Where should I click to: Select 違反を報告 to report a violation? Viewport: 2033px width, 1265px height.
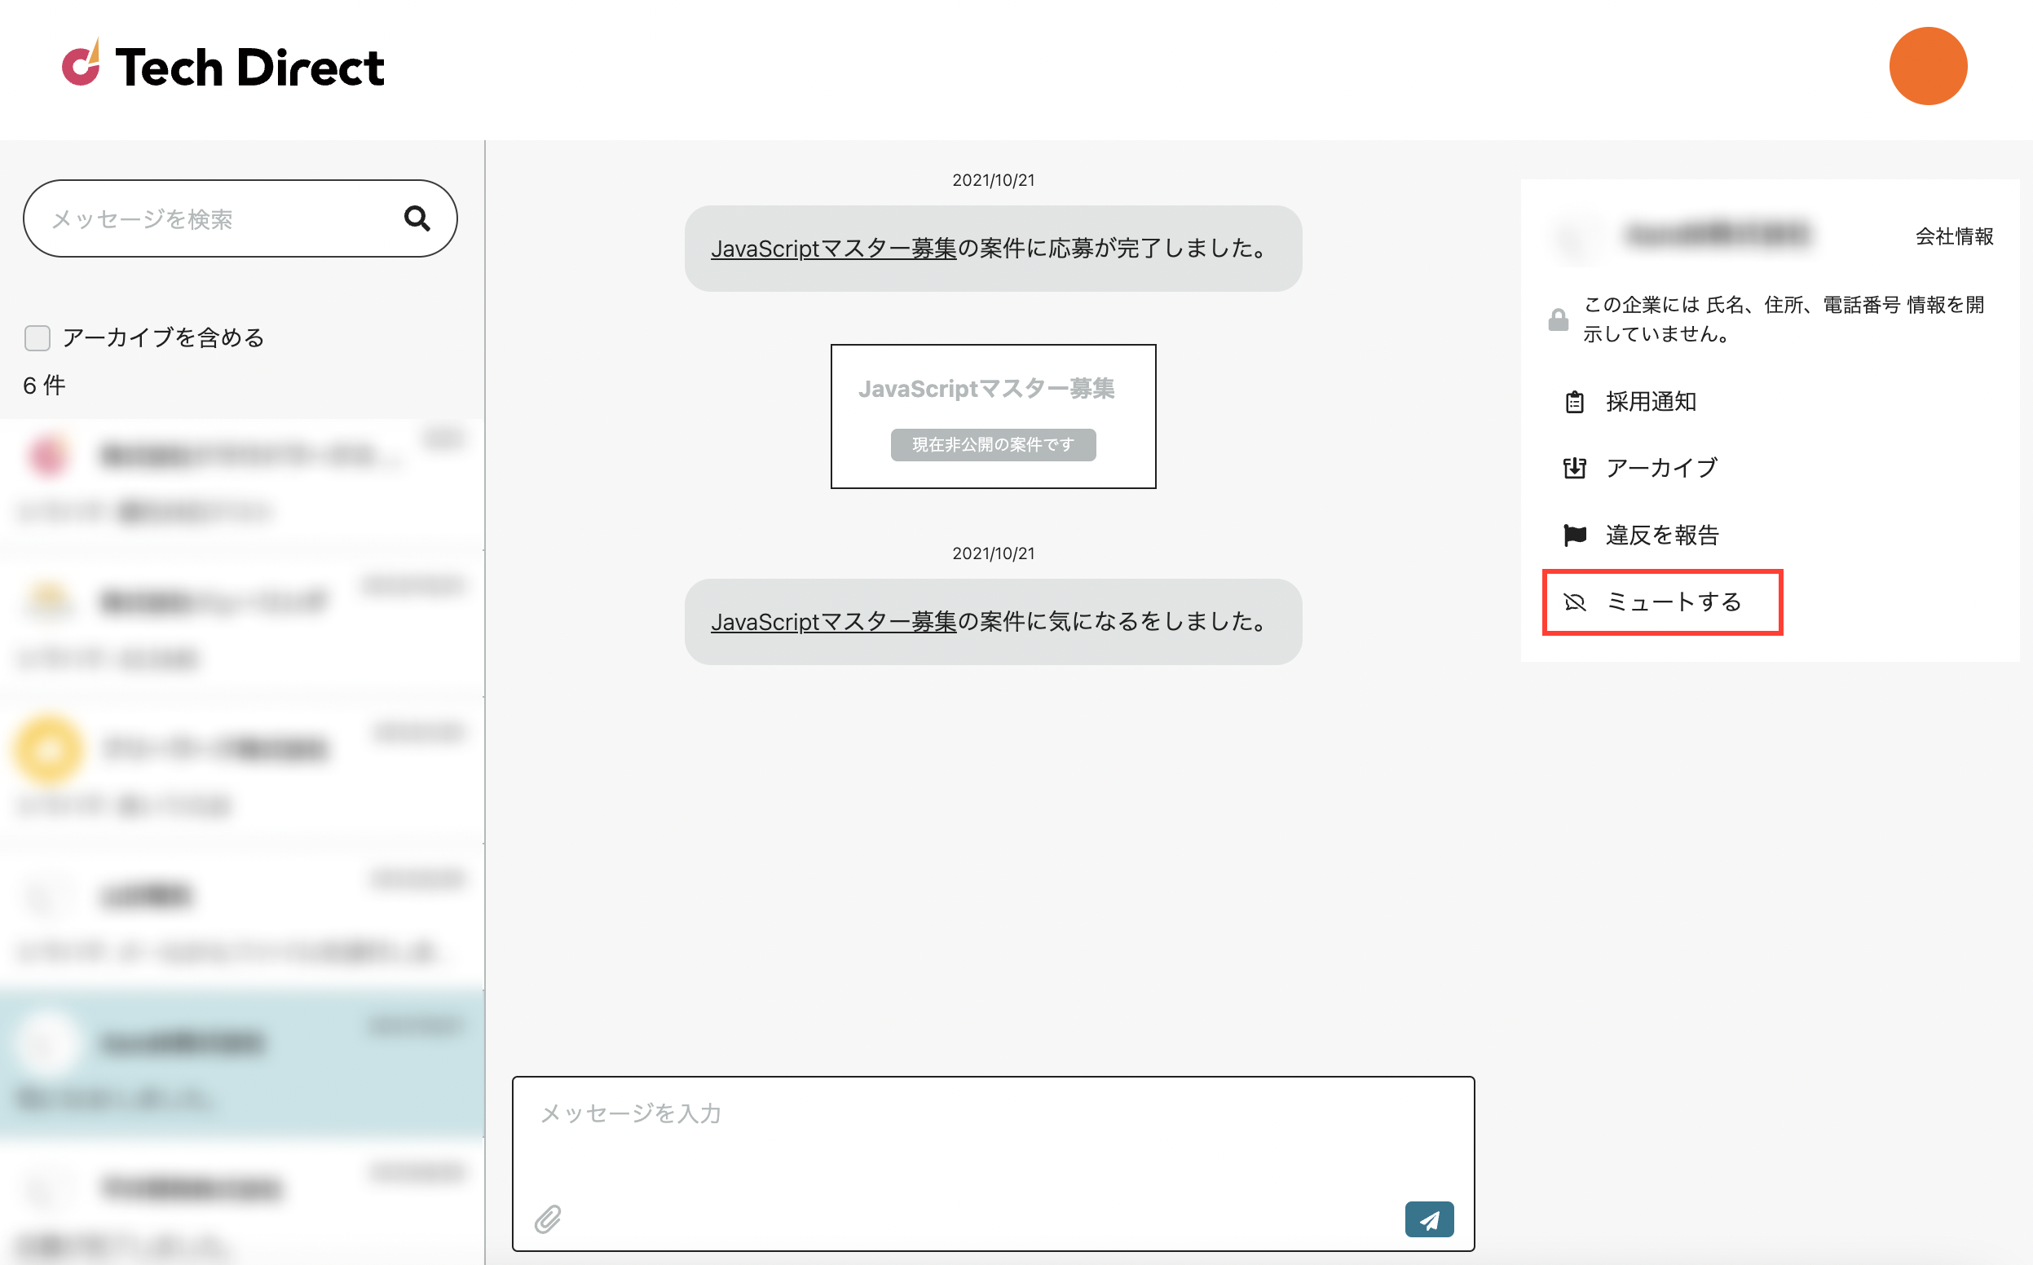(1662, 535)
